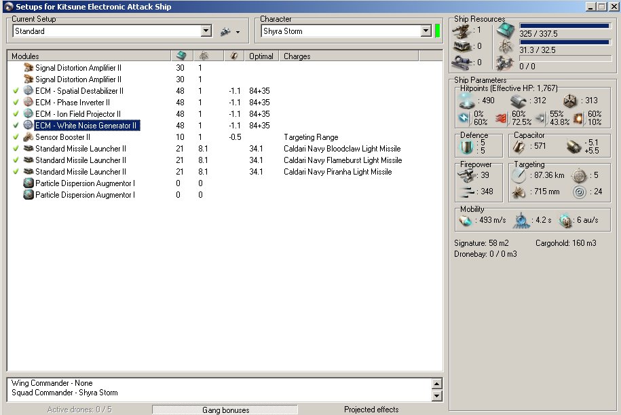Click the structure hitpoints icon showing 313
The width and height of the screenshot is (621, 415).
tap(570, 101)
